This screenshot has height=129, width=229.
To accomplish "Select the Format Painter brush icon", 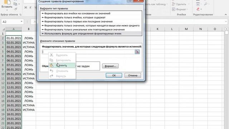I will pos(15,9).
